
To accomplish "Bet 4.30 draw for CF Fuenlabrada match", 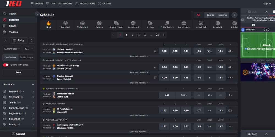I will (x=175, y=110).
